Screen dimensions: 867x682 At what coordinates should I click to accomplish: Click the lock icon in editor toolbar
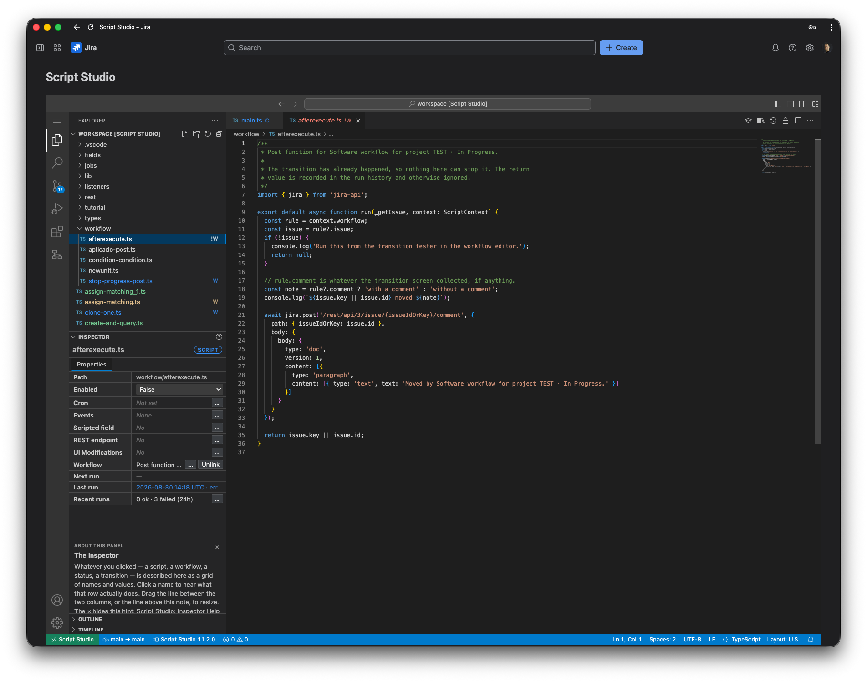[785, 121]
